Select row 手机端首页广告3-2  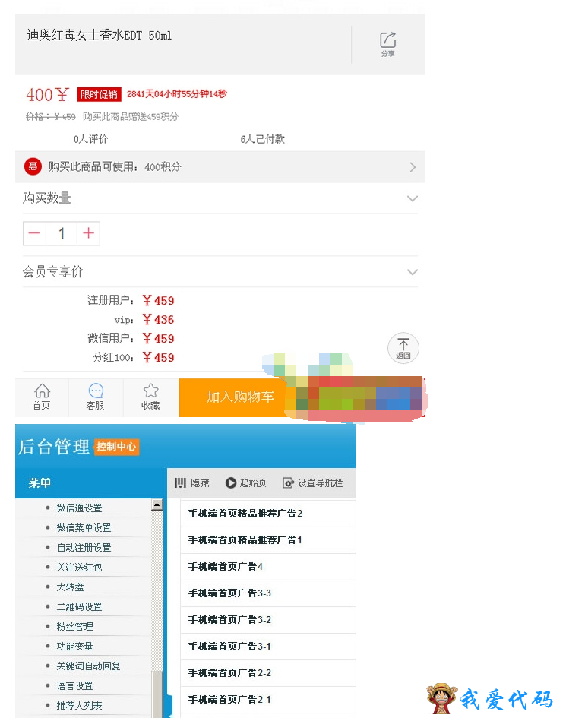268,619
